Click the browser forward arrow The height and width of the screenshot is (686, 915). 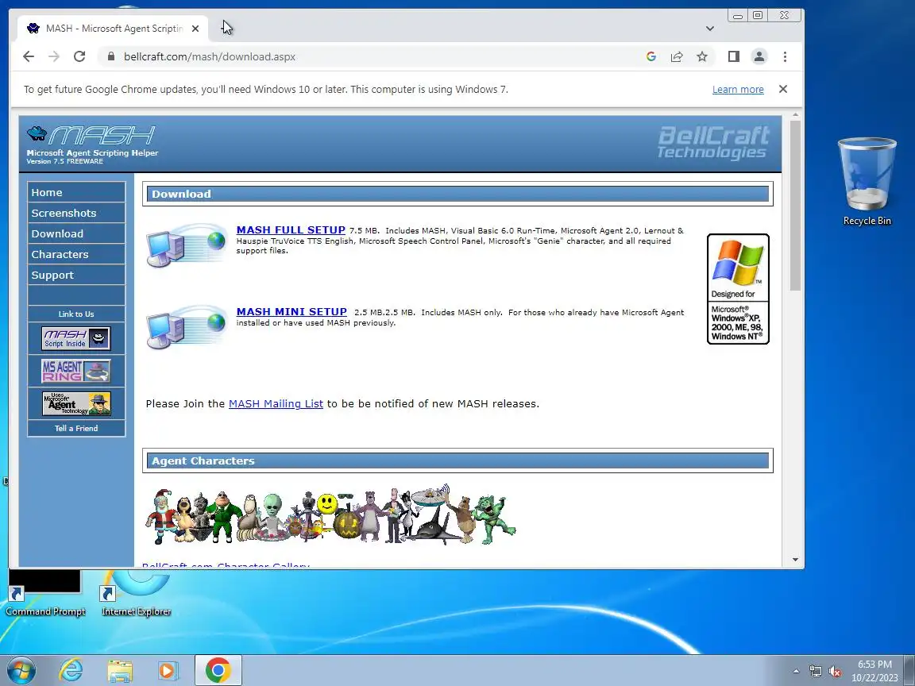[54, 56]
